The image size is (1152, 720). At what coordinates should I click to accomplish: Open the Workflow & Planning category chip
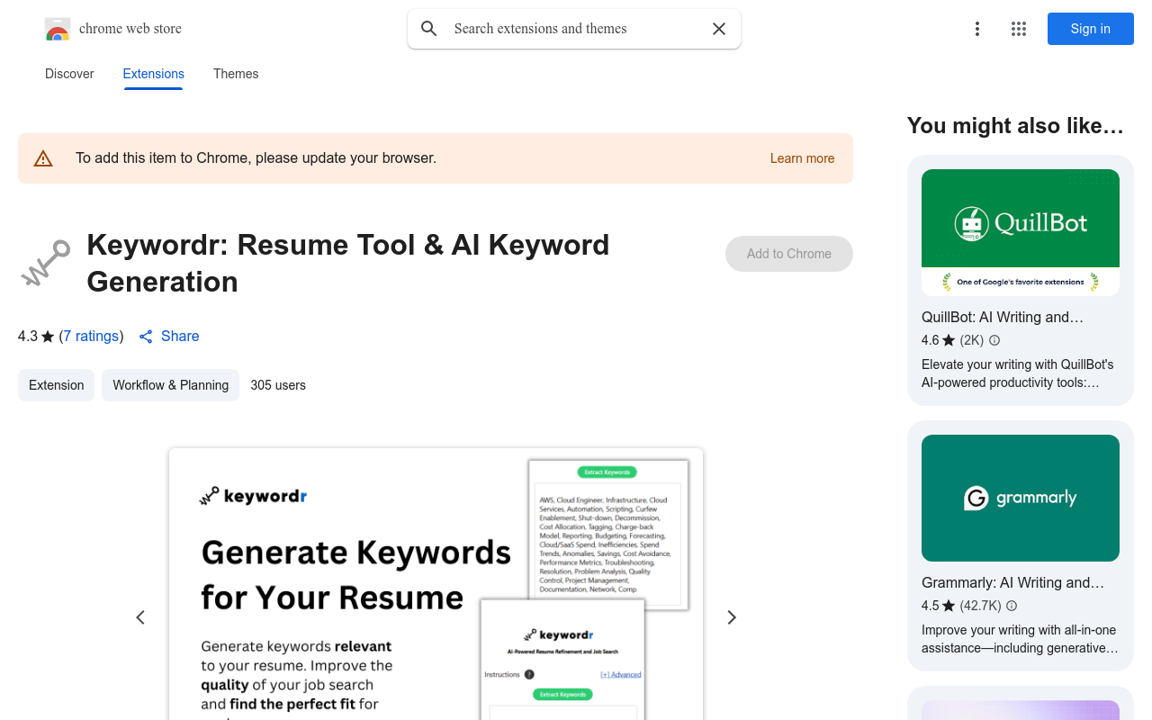171,385
